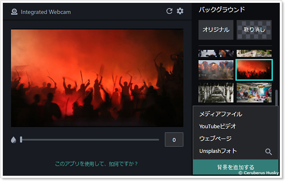Select the graffiti room background thumbnail
The image size is (285, 181).
[254, 92]
